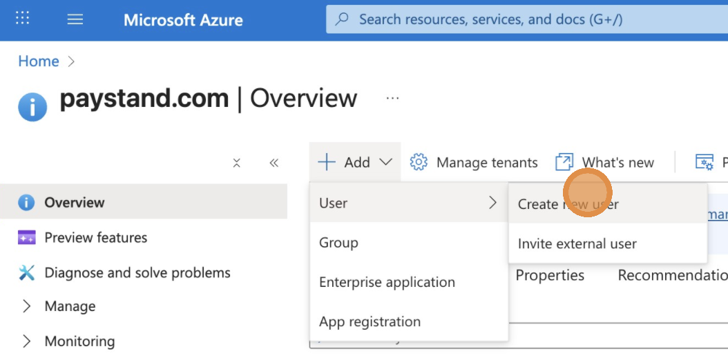Select Invite external user
The height and width of the screenshot is (360, 728).
click(x=608, y=243)
